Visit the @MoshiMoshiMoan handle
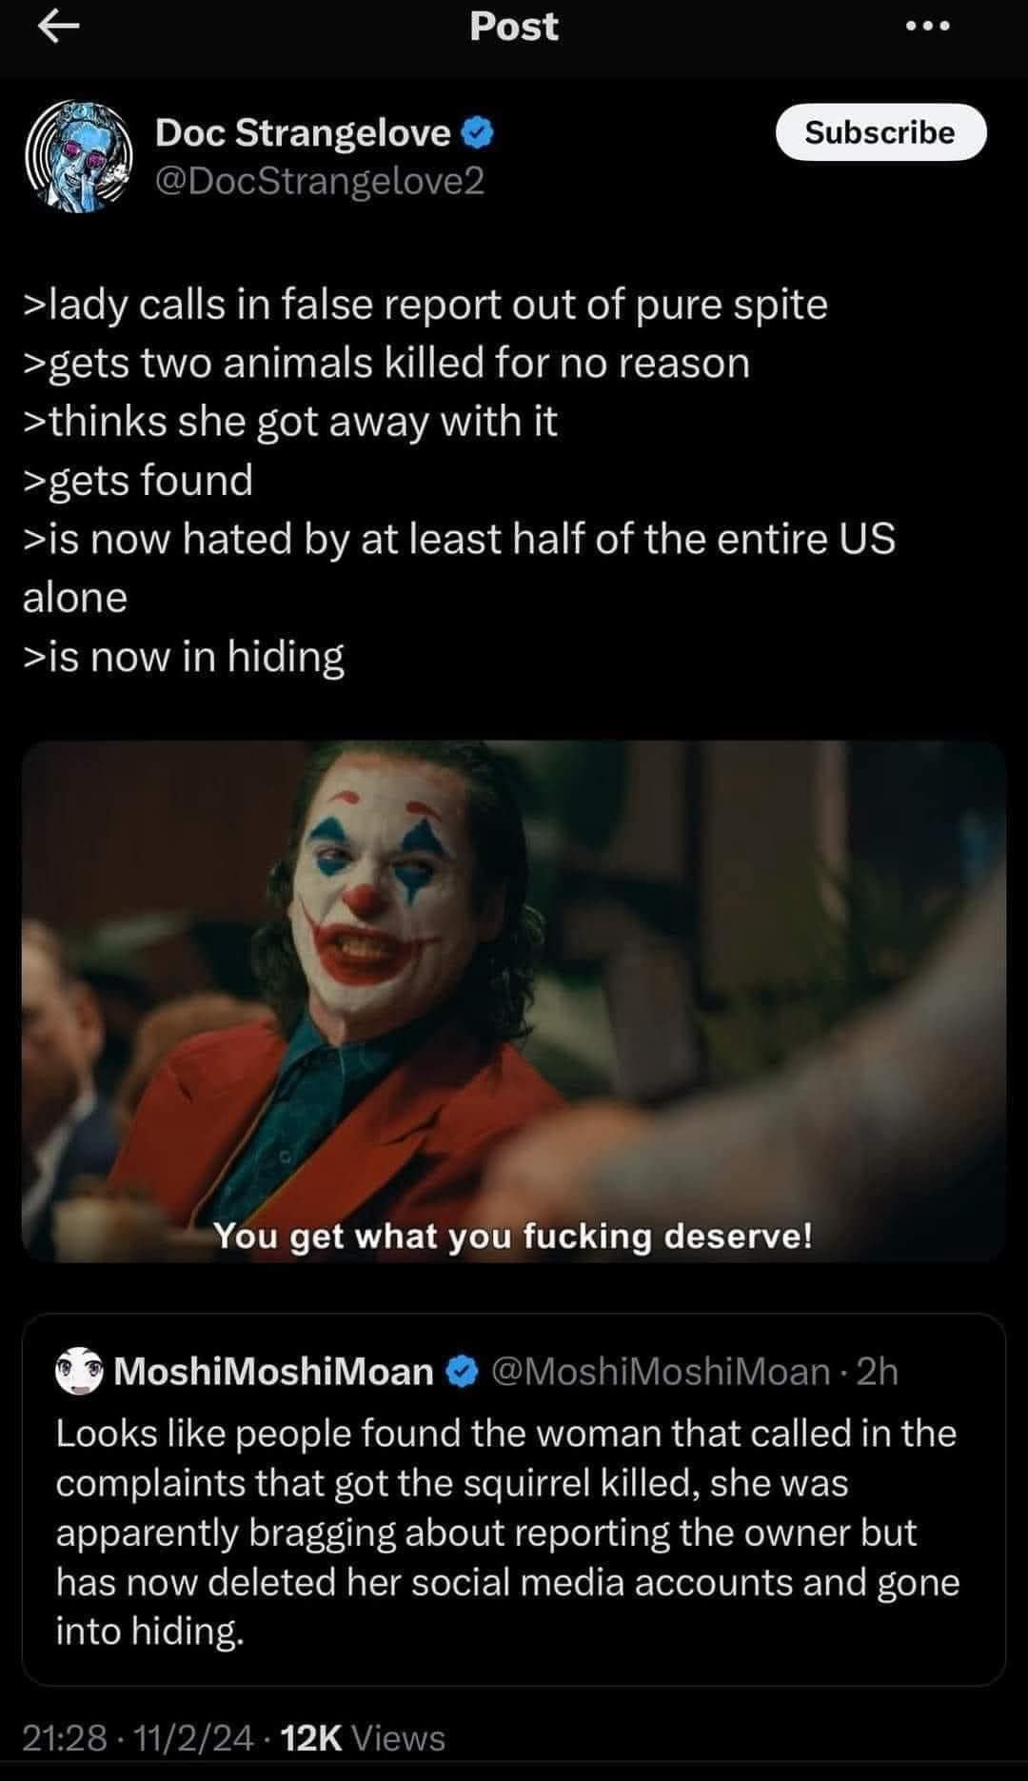 pyautogui.click(x=661, y=1372)
